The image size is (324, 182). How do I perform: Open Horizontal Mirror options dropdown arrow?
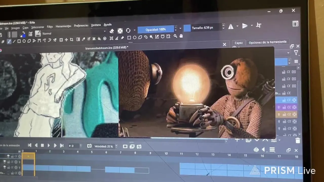coord(237,26)
